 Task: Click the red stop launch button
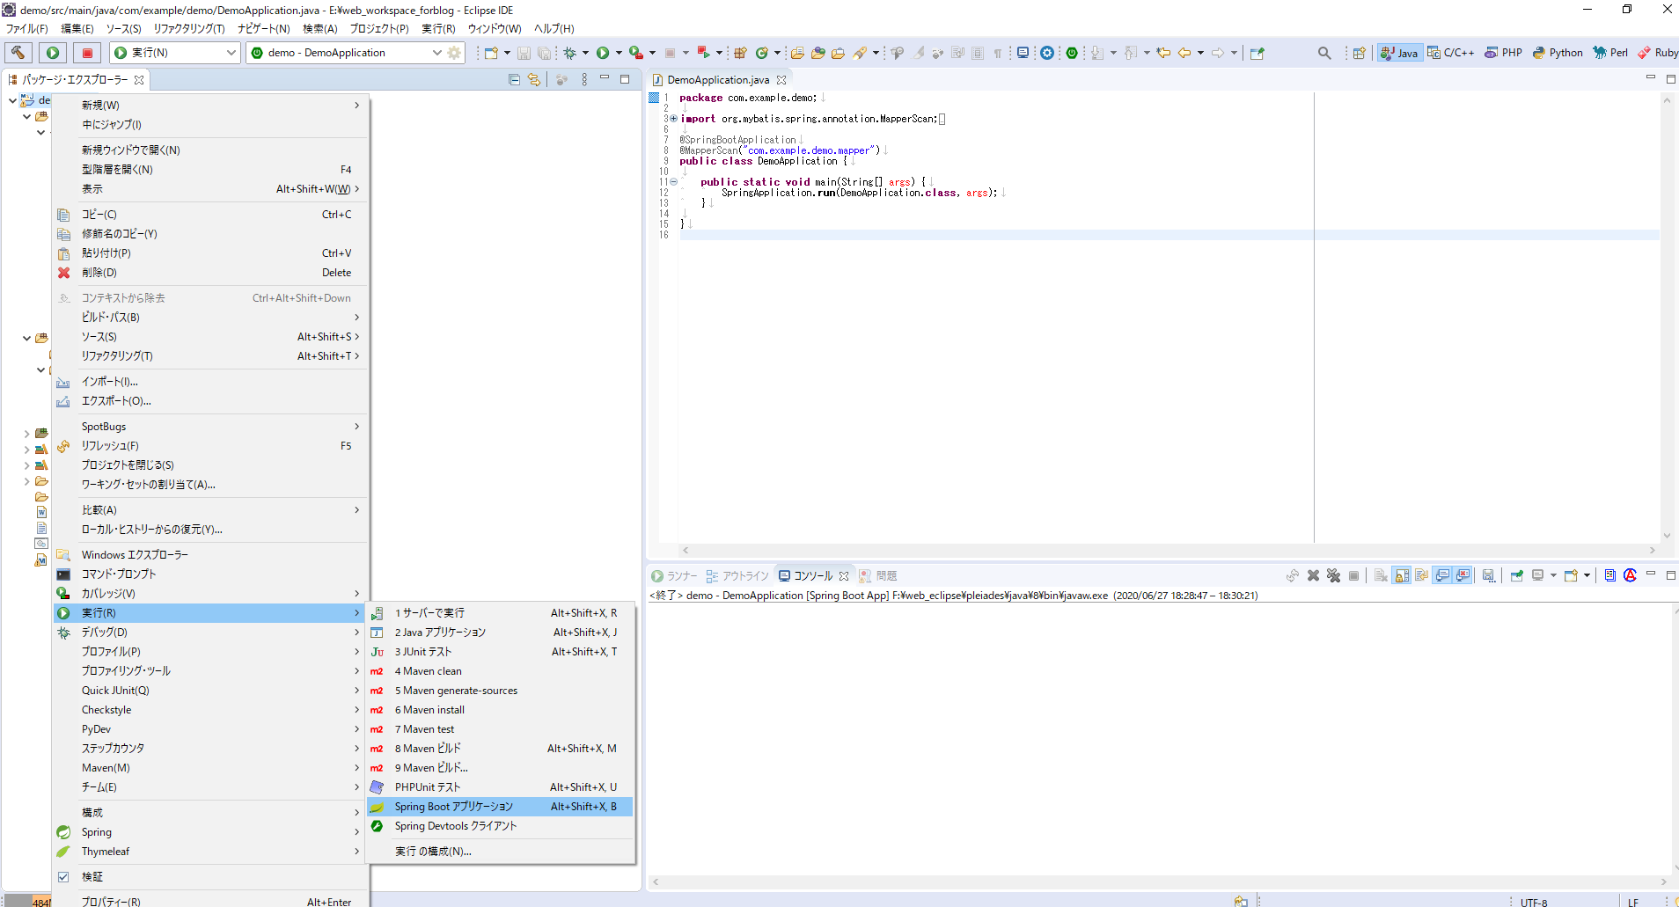pyautogui.click(x=87, y=53)
